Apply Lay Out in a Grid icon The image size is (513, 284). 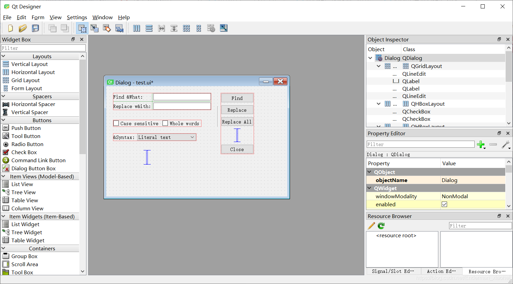coord(186,28)
